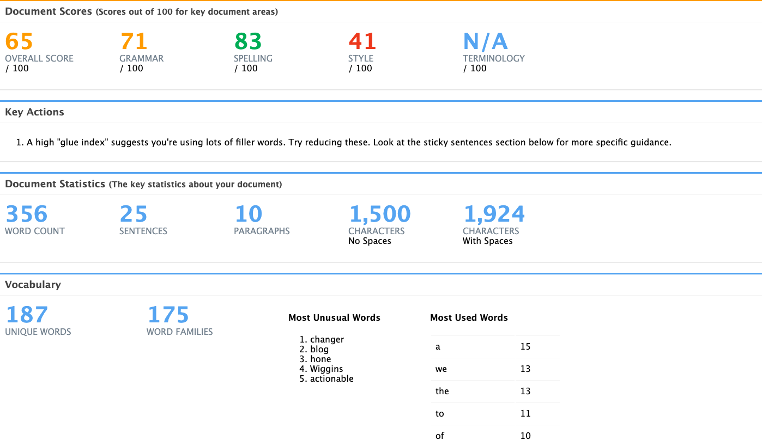
Task: Select 'hone' from Most Unusual Words
Action: (320, 359)
